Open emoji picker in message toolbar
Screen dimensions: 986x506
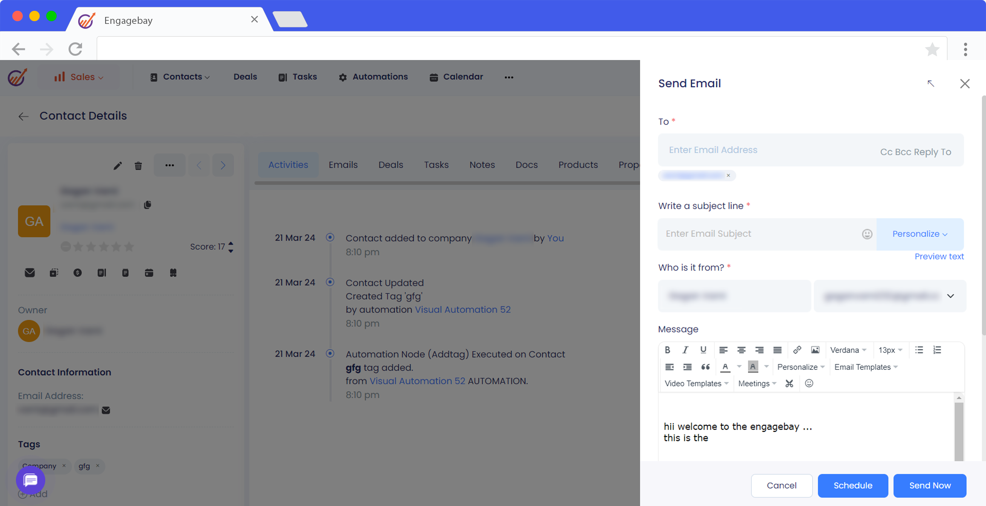809,383
